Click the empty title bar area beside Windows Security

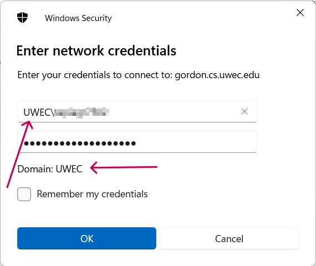[x=202, y=18]
